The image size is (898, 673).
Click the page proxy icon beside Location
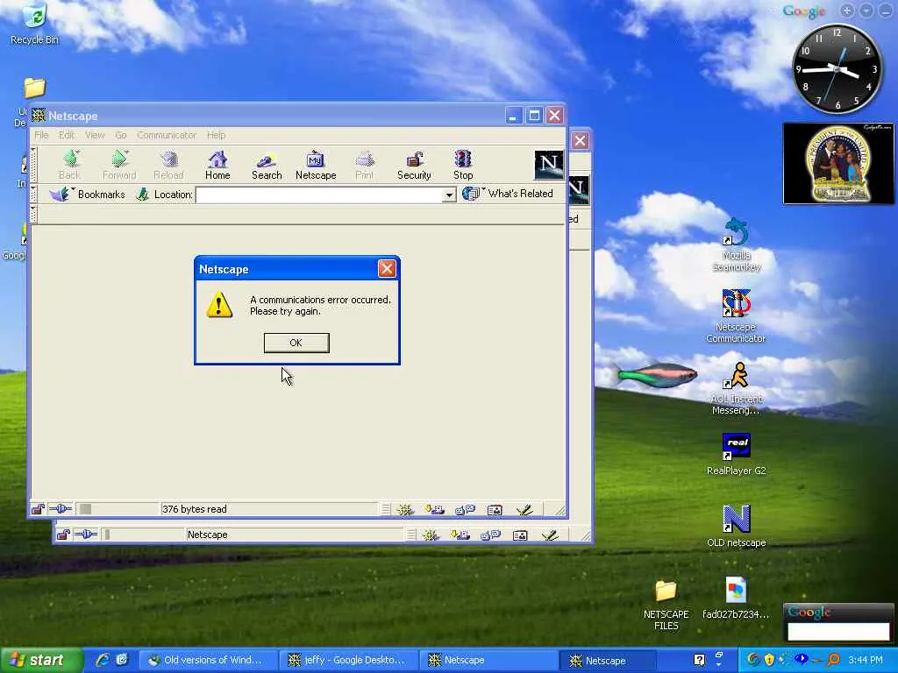point(142,195)
